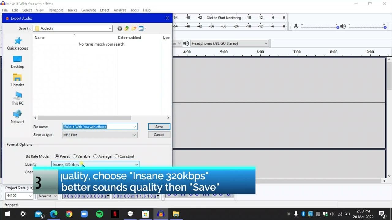Image resolution: width=392 pixels, height=220 pixels.
Task: Open notification center icon
Action: [x=382, y=214]
